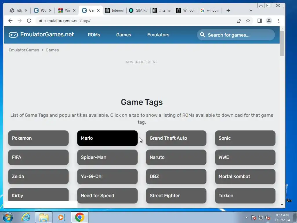297x223 pixels.
Task: Open the Games navigation menu
Action: pyautogui.click(x=124, y=35)
